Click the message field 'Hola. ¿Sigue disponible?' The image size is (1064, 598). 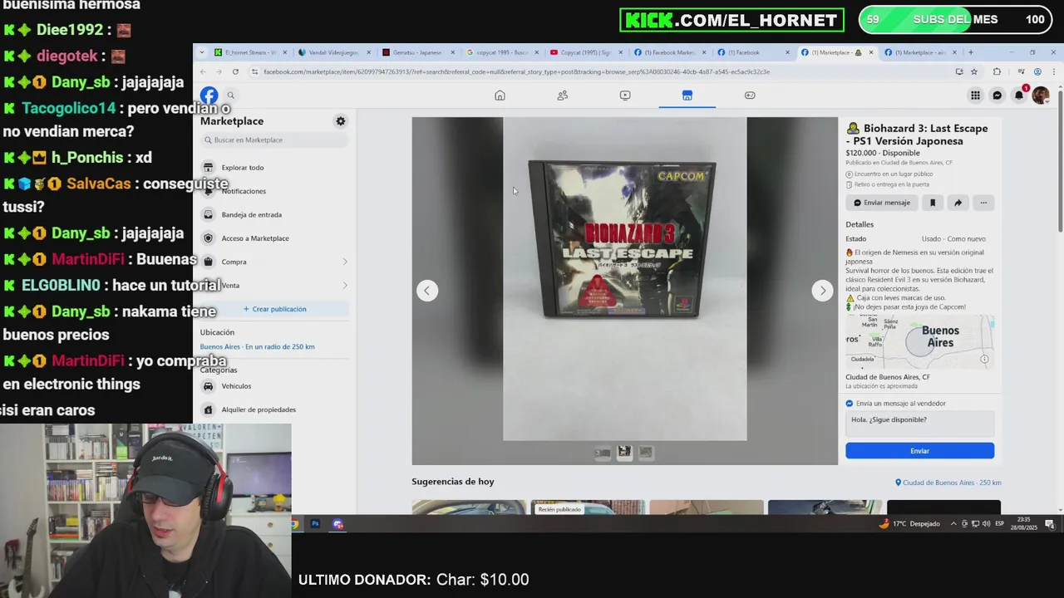click(x=919, y=424)
